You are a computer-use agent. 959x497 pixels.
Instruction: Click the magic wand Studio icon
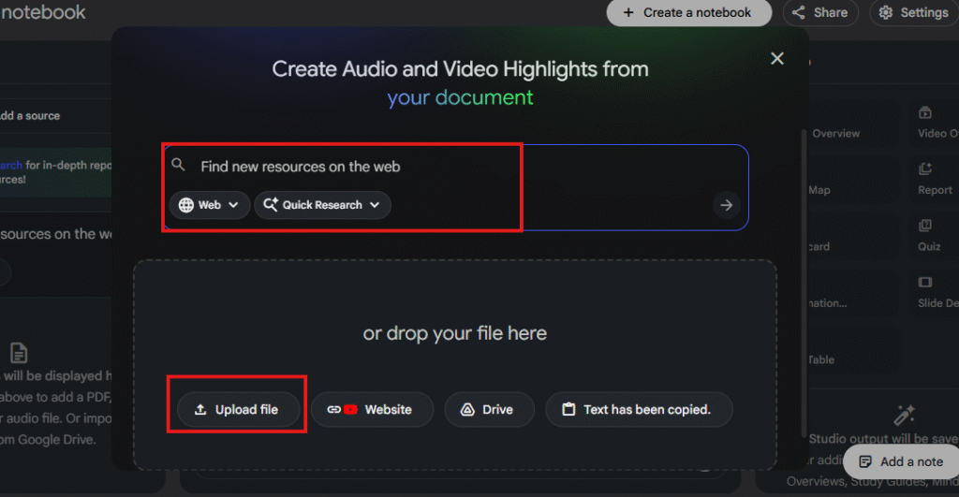[904, 415]
